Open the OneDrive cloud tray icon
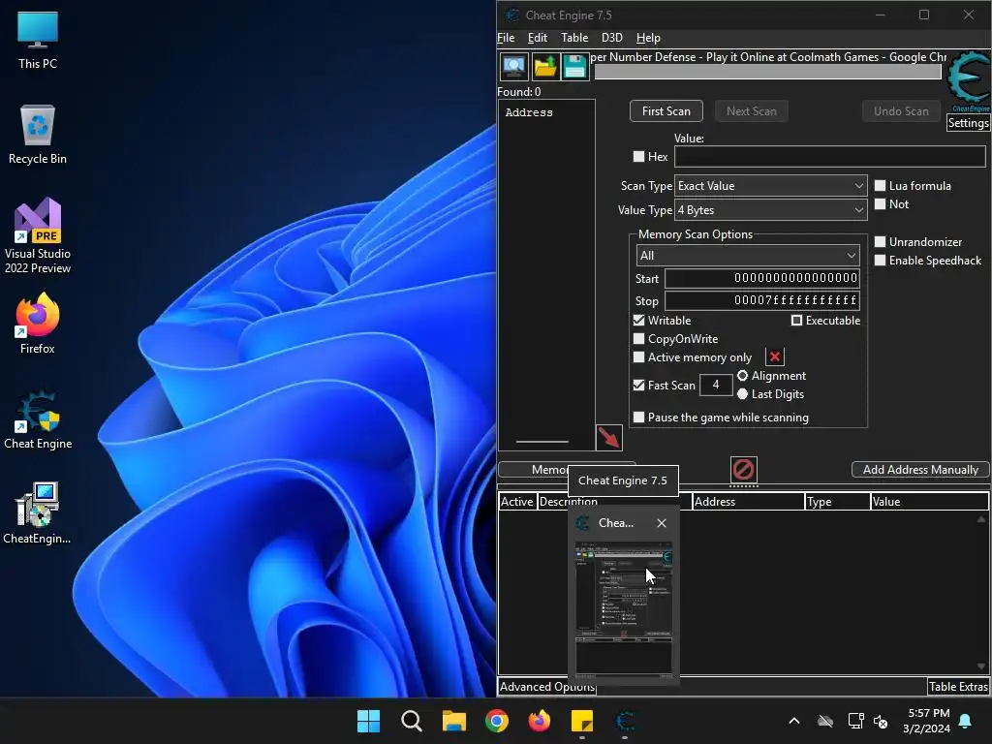Screen dimensions: 992x744 (825, 721)
